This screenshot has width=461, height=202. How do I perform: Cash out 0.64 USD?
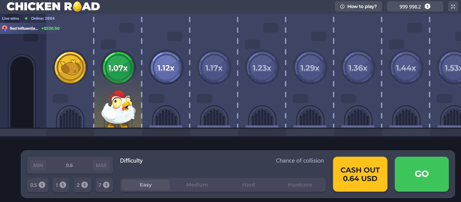tap(360, 174)
